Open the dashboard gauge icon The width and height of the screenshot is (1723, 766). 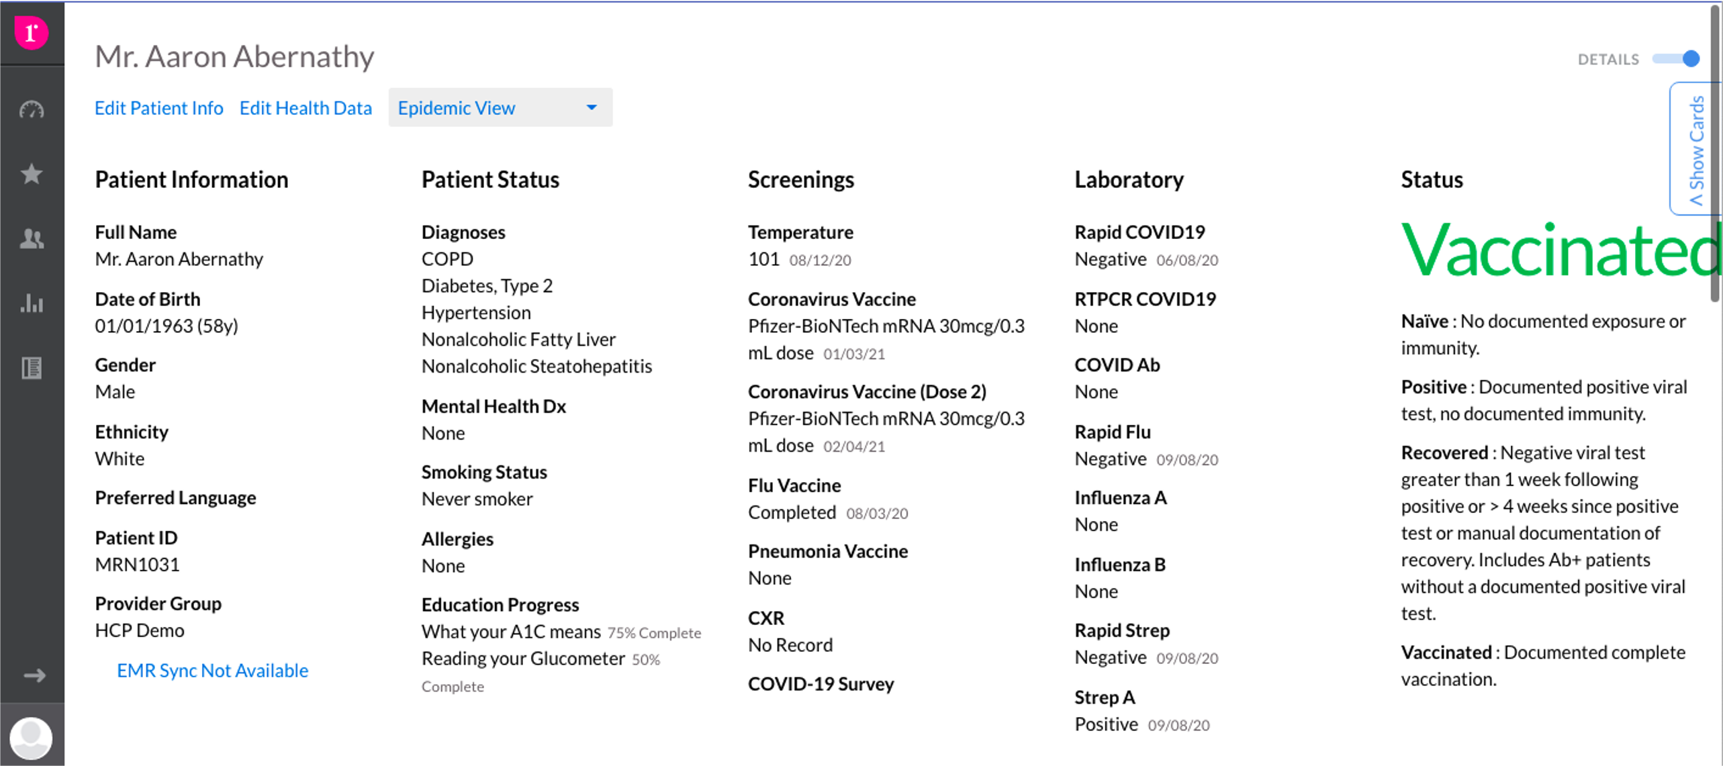pos(32,109)
